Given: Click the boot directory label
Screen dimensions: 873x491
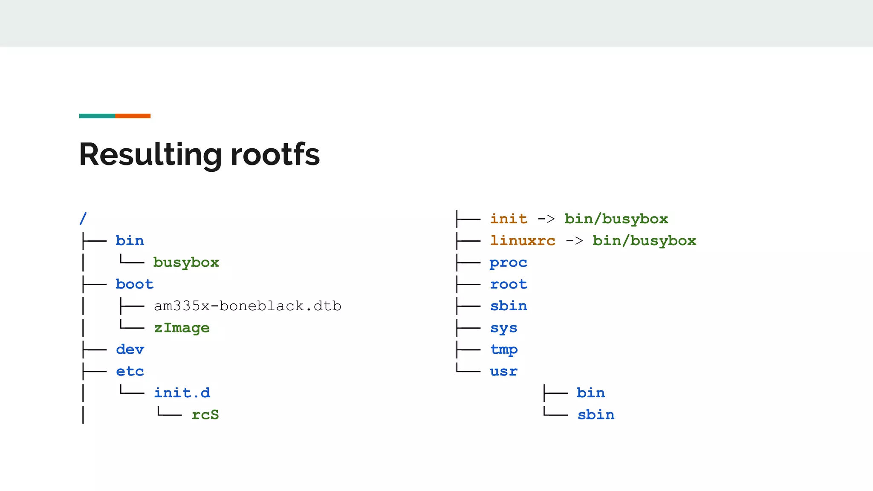Looking at the screenshot, I should [x=134, y=284].
